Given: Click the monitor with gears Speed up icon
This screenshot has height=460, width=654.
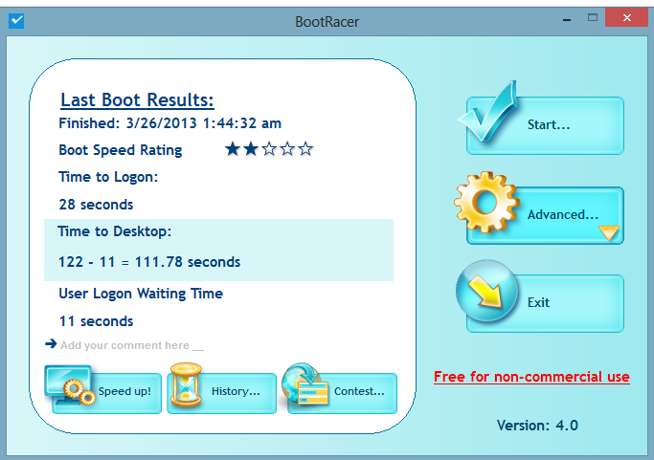Looking at the screenshot, I should 70,385.
